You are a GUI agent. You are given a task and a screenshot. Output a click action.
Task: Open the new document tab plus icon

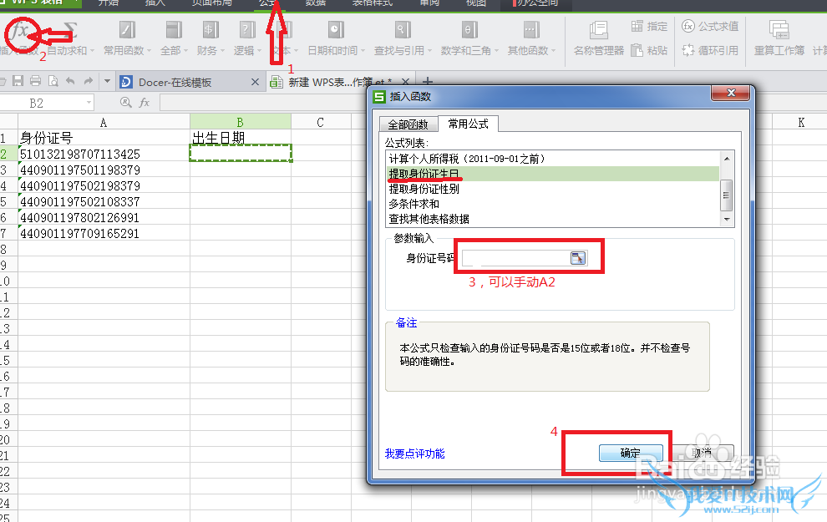tap(427, 82)
